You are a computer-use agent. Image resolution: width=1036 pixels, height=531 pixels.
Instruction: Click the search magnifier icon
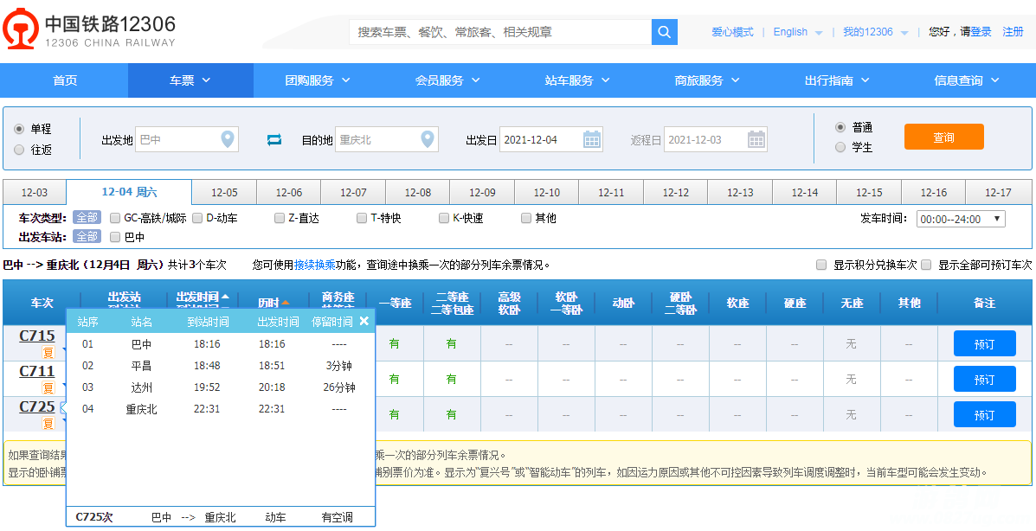pos(664,32)
